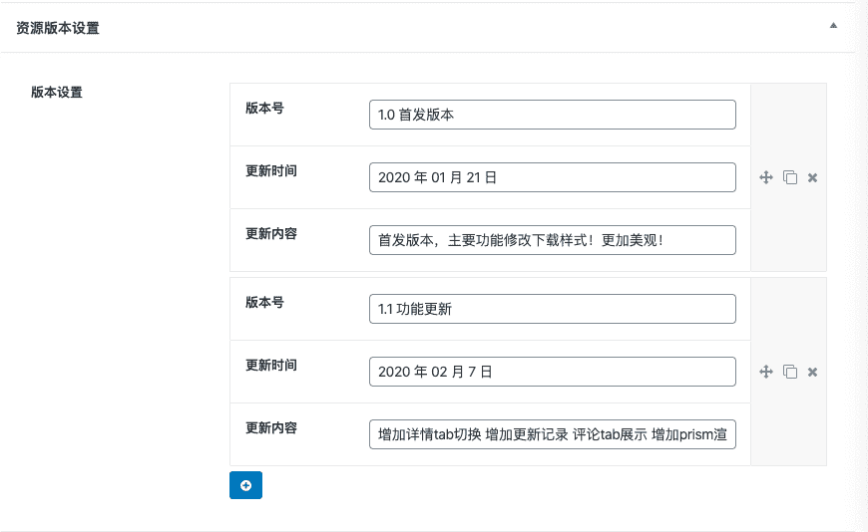The image size is (868, 532).
Task: Click 版本号 label beside 1.1 功能更新
Action: tap(264, 302)
